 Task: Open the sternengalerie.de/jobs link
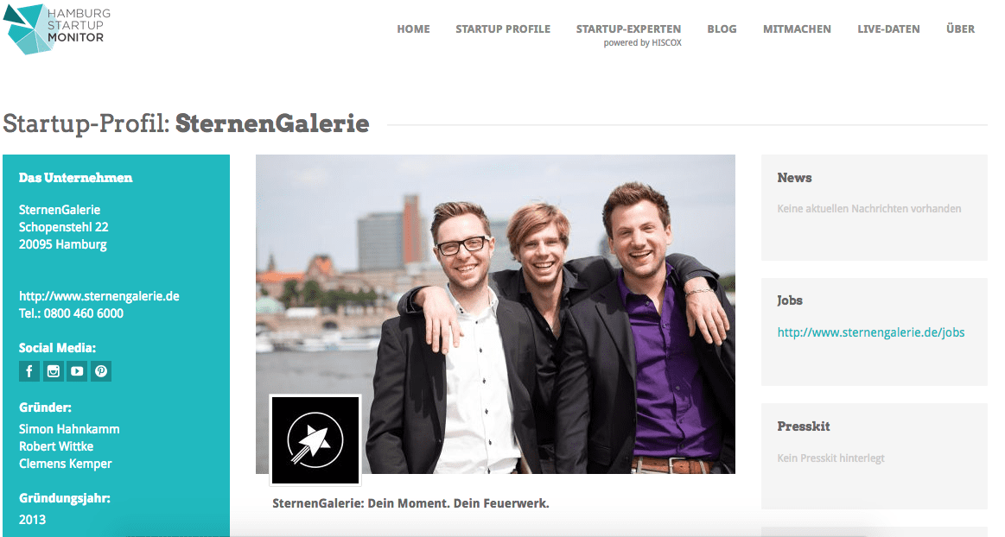[870, 332]
